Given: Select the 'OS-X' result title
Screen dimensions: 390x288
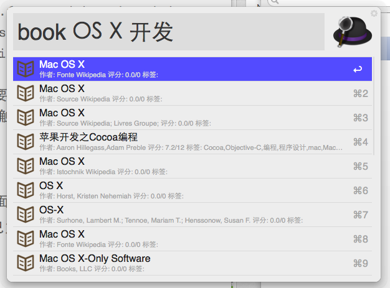Looking at the screenshot, I should coord(52,210).
